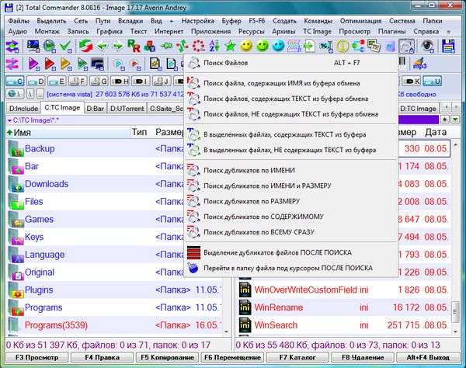
Task: Switch to the D:Include tab
Action: (x=23, y=109)
